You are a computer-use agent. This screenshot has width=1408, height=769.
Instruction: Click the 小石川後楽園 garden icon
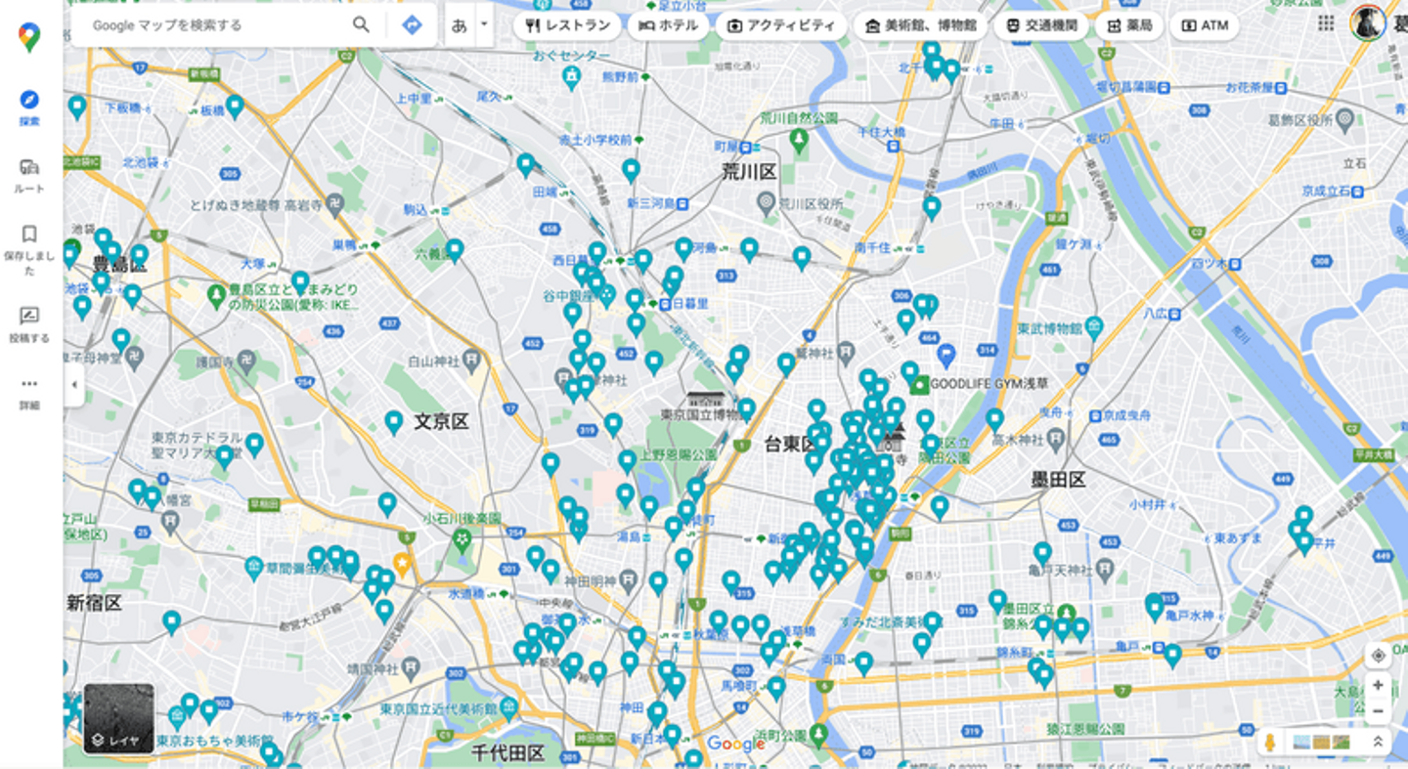pyautogui.click(x=462, y=538)
